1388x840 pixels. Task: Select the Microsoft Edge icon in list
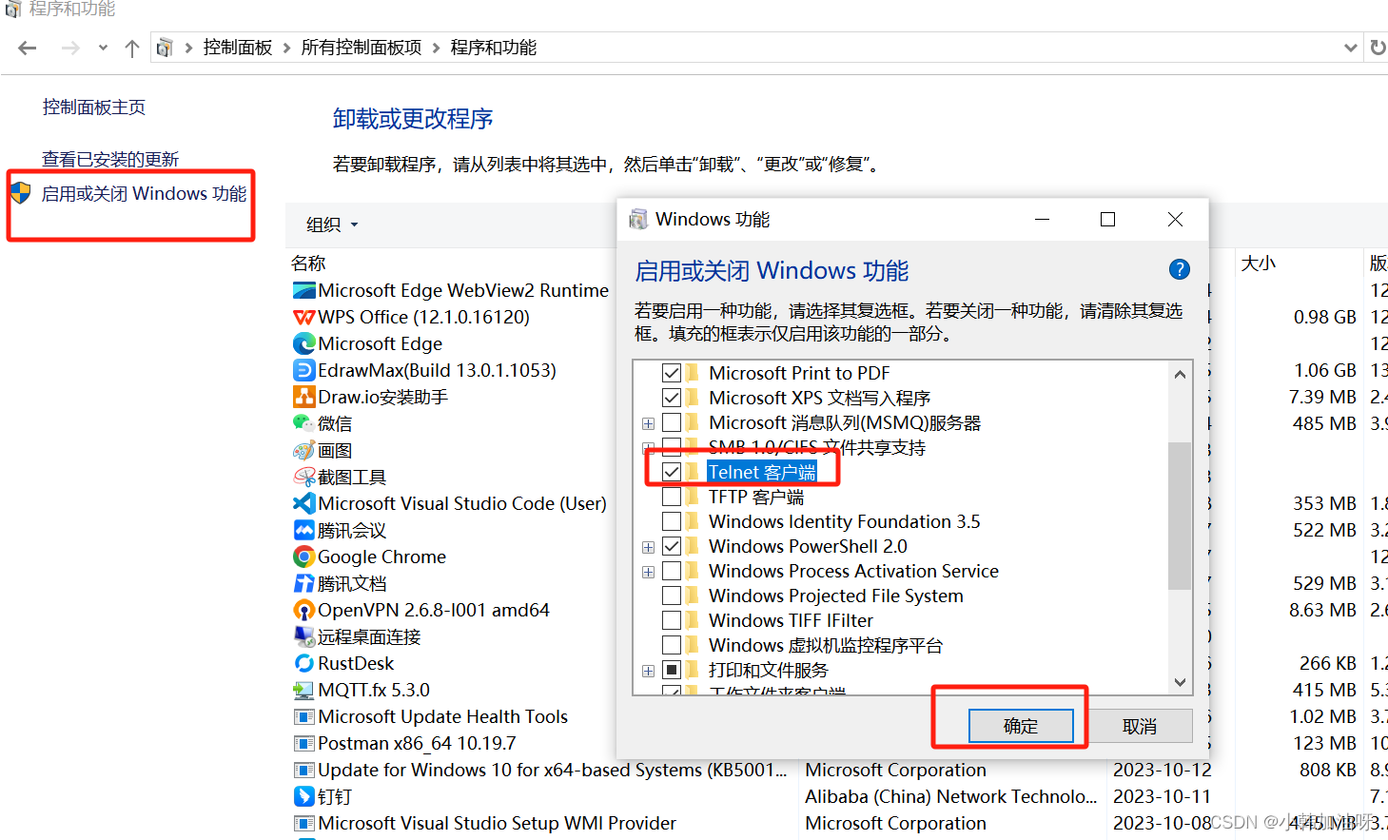[x=304, y=343]
